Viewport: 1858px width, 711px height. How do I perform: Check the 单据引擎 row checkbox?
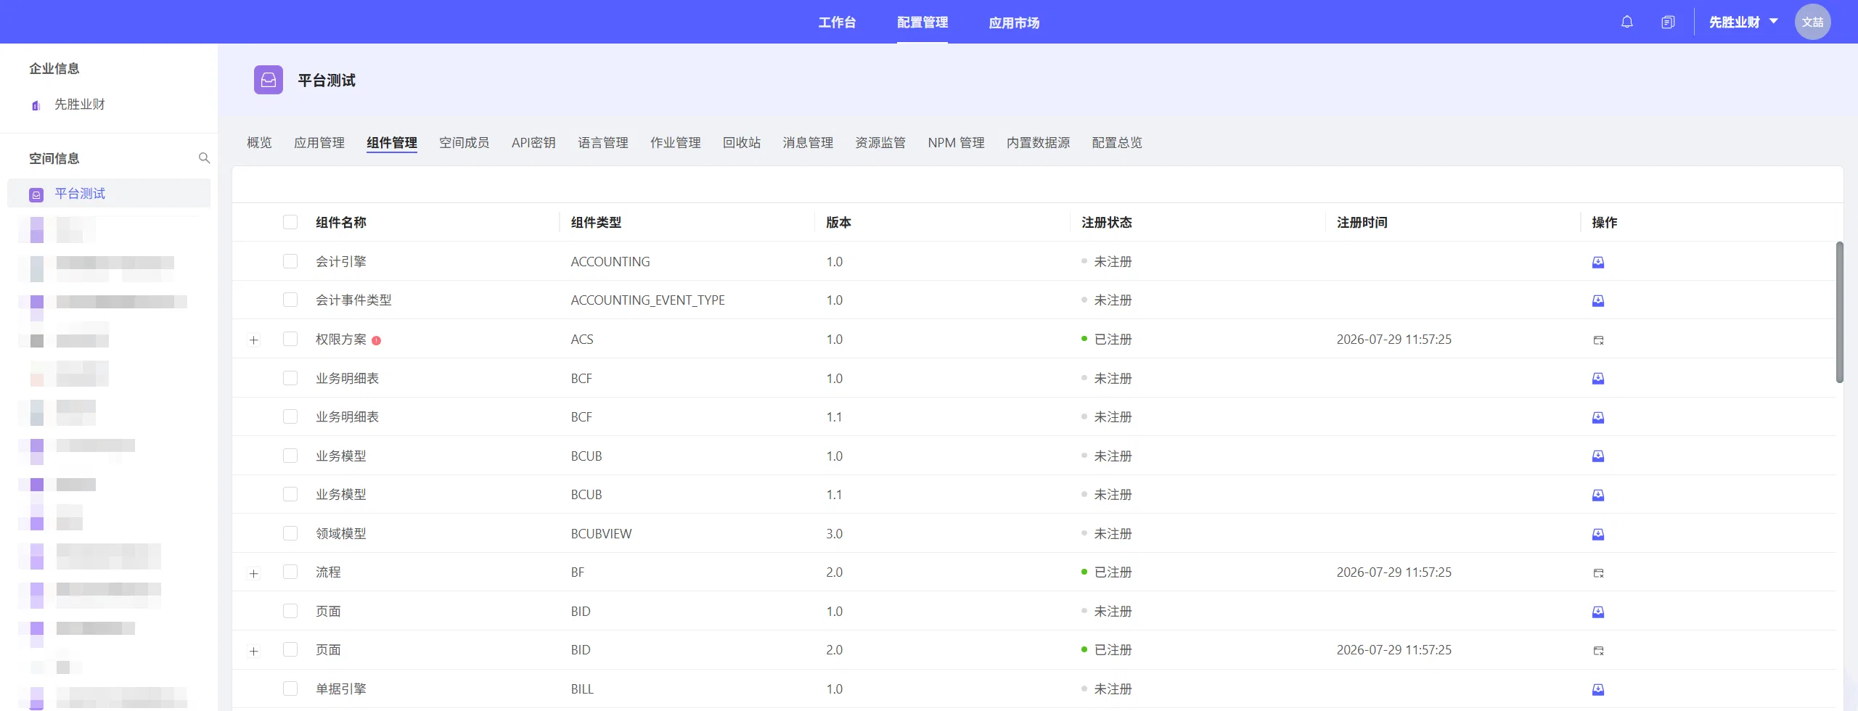[290, 689]
